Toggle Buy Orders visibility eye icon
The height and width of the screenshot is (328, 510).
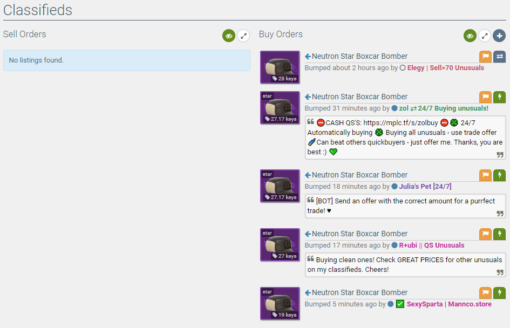(470, 36)
